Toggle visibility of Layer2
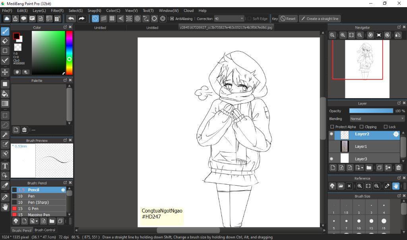This screenshot has width=407, height=240. pyautogui.click(x=331, y=134)
